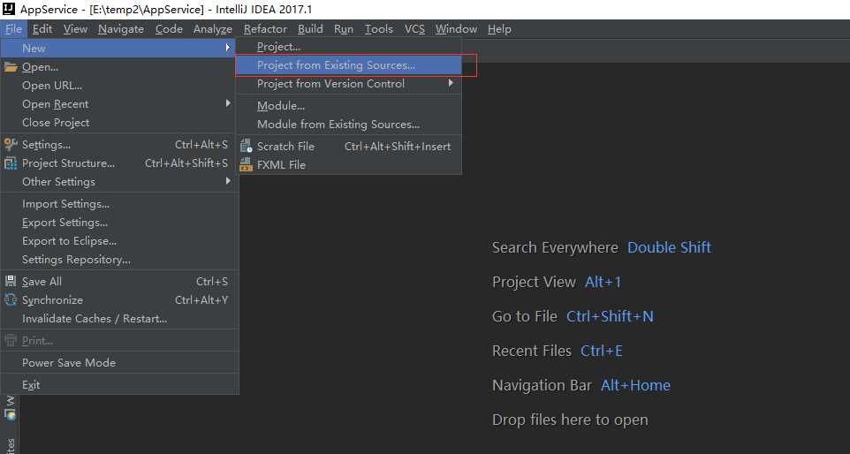The height and width of the screenshot is (454, 850).
Task: Open the VCS menu
Action: [x=414, y=29]
